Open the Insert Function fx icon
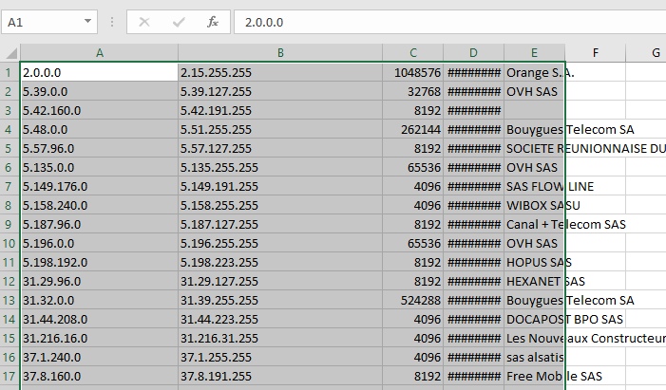The height and width of the screenshot is (390, 666). [213, 22]
